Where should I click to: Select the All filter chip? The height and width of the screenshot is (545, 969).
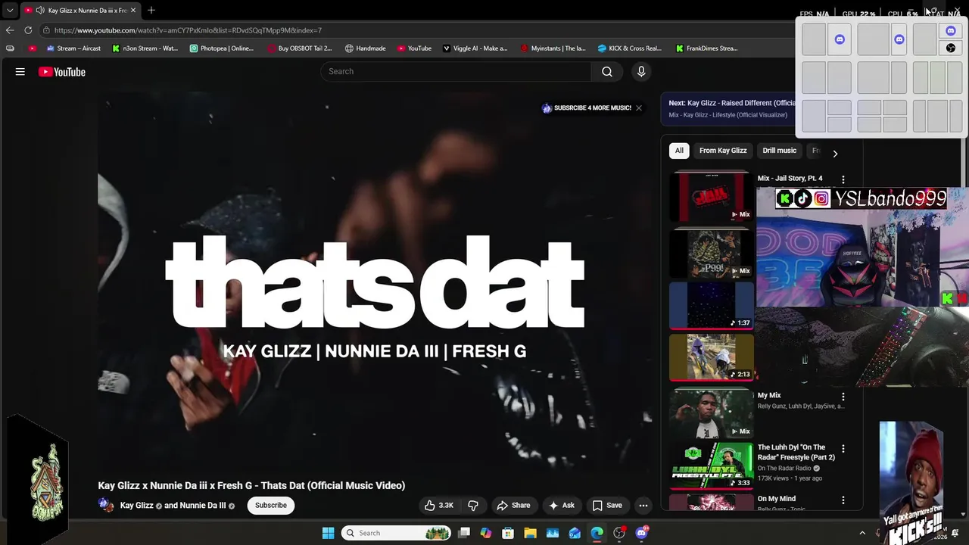coord(679,151)
